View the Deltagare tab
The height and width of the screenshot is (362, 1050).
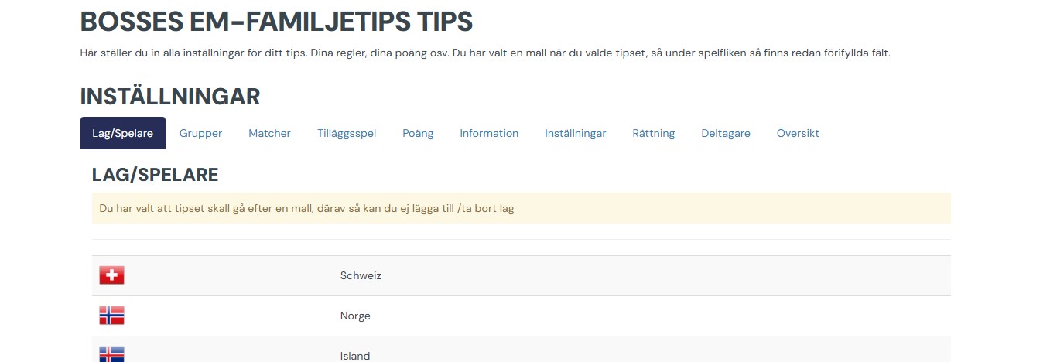click(726, 133)
